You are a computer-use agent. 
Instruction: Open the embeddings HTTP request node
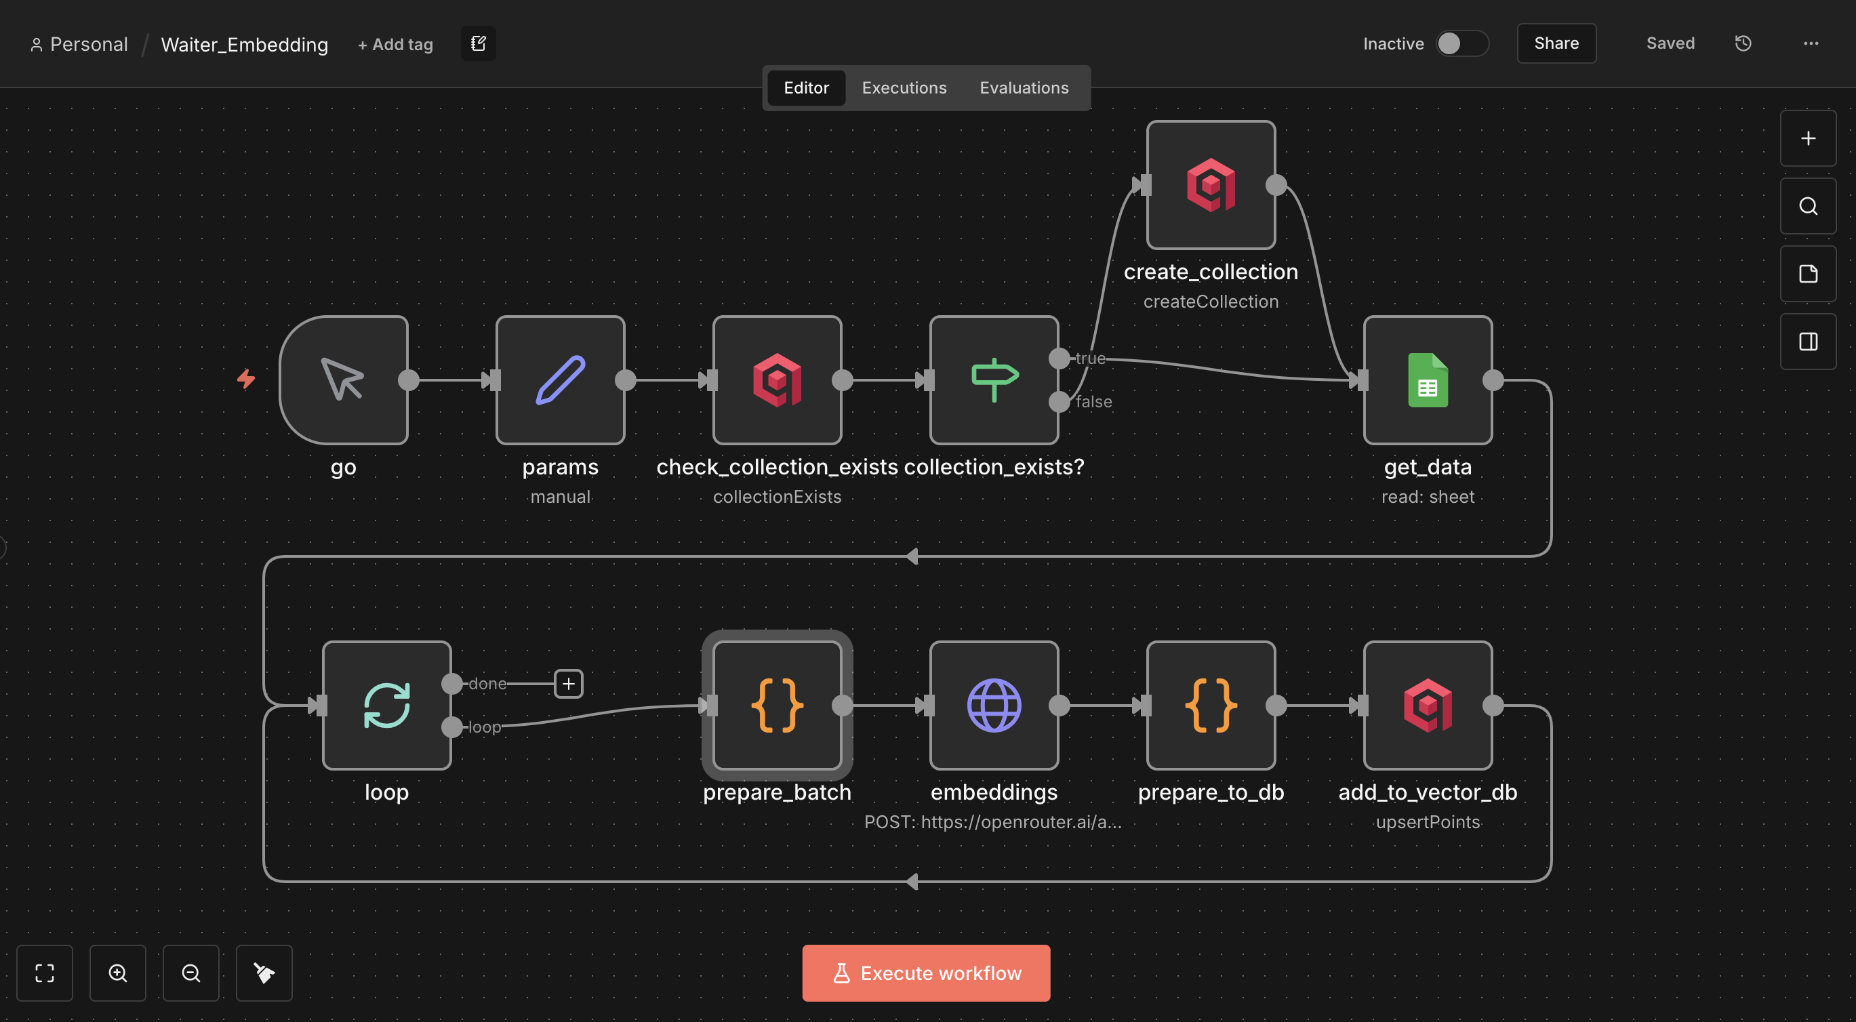pos(994,705)
